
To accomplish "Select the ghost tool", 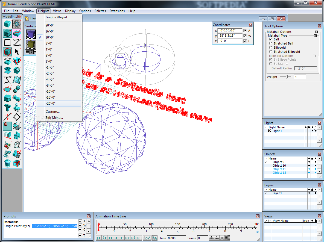I will pos(17,144).
